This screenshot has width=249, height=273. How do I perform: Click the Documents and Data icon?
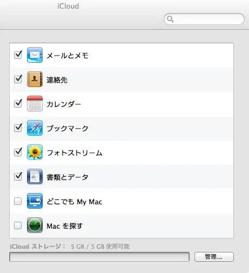[35, 176]
